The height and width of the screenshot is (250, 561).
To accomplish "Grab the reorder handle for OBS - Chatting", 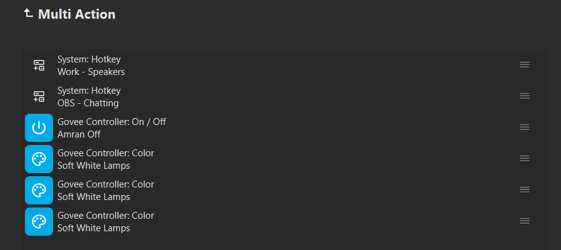I will click(525, 96).
